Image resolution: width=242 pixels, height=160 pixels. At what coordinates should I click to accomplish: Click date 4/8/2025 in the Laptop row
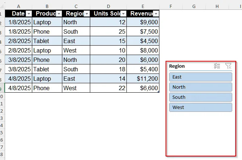[18, 79]
